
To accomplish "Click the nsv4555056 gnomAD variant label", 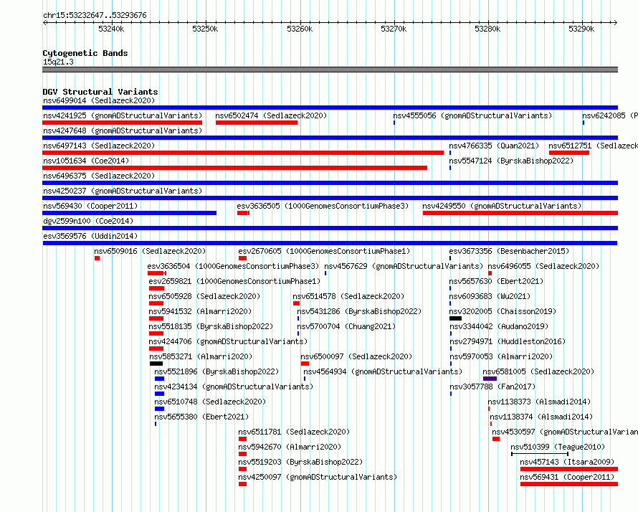I will (x=472, y=115).
